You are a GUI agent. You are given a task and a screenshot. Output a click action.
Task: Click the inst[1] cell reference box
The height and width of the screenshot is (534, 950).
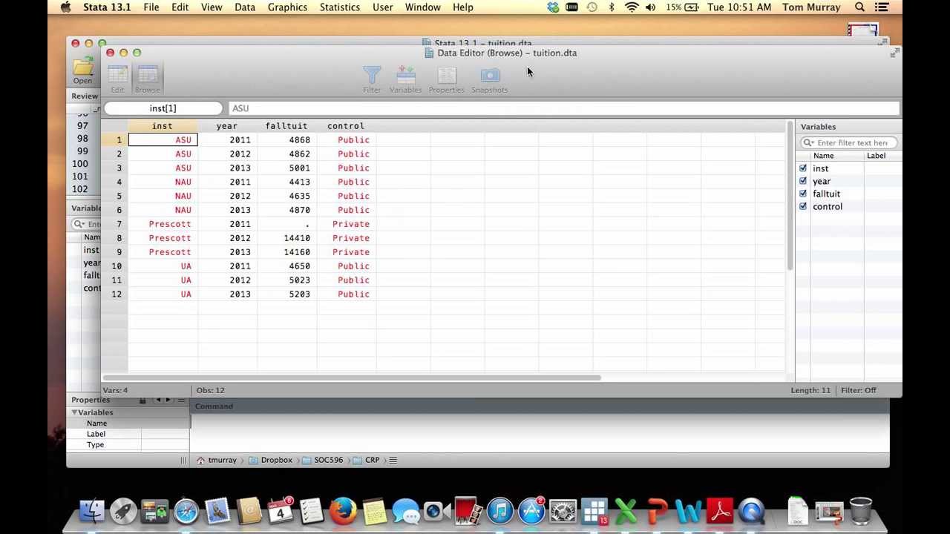(163, 108)
